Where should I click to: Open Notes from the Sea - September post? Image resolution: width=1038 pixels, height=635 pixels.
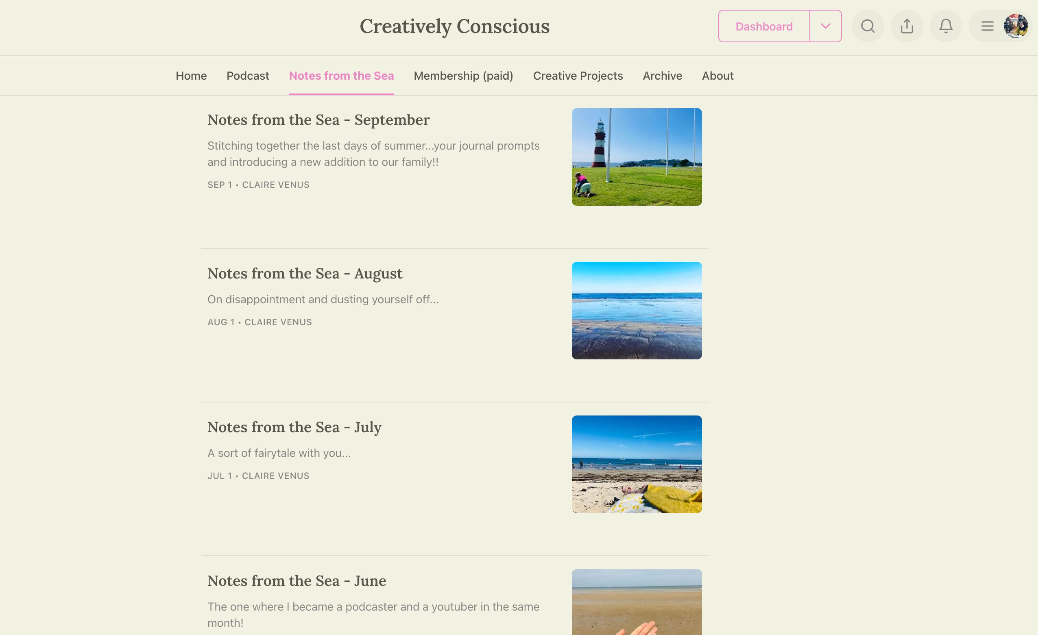pyautogui.click(x=318, y=120)
